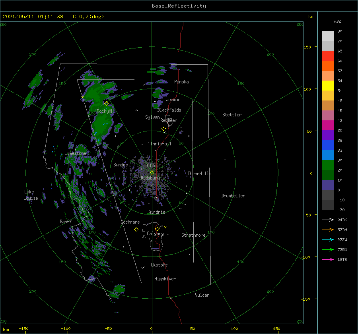Click the Didsbury town label
This screenshot has width=358, height=334.
tap(150, 178)
